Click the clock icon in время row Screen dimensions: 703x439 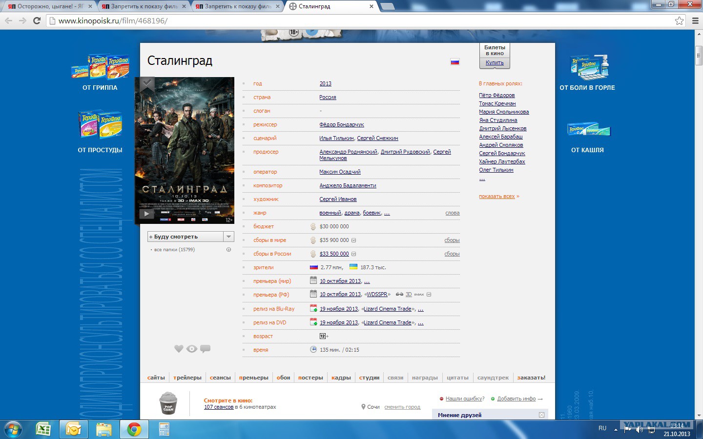pos(313,349)
